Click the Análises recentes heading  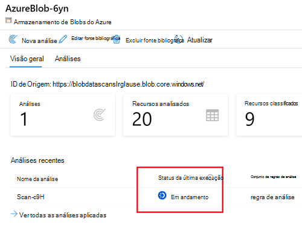pos(37,160)
